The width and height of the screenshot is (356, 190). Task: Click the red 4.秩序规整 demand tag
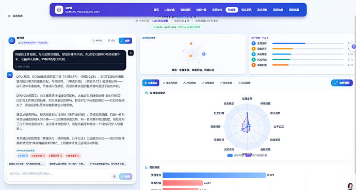[x=73, y=156]
